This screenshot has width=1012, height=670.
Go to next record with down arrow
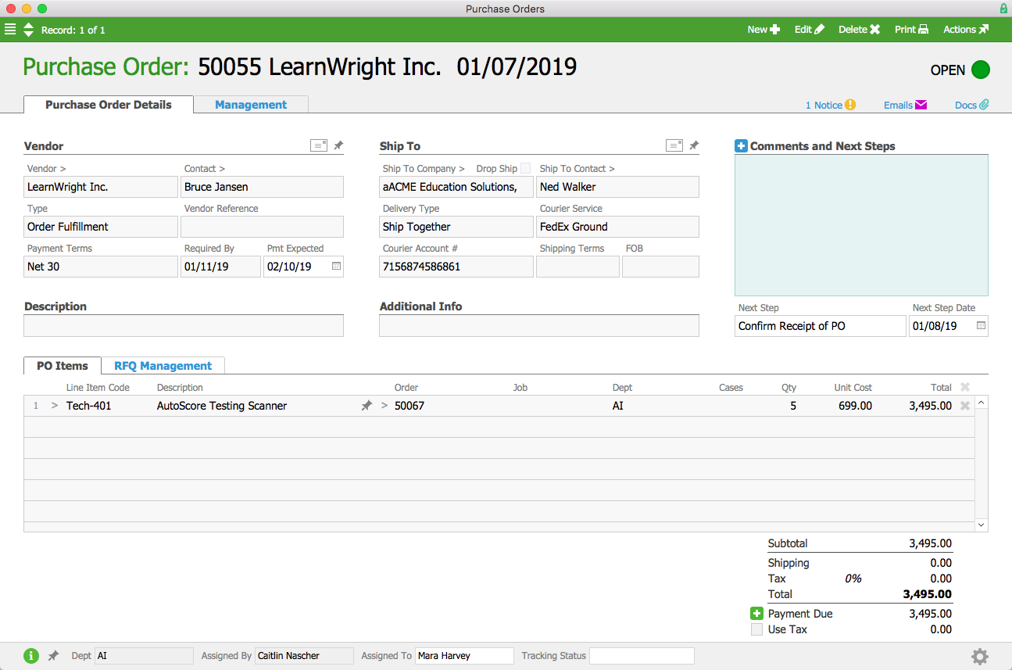coord(29,34)
